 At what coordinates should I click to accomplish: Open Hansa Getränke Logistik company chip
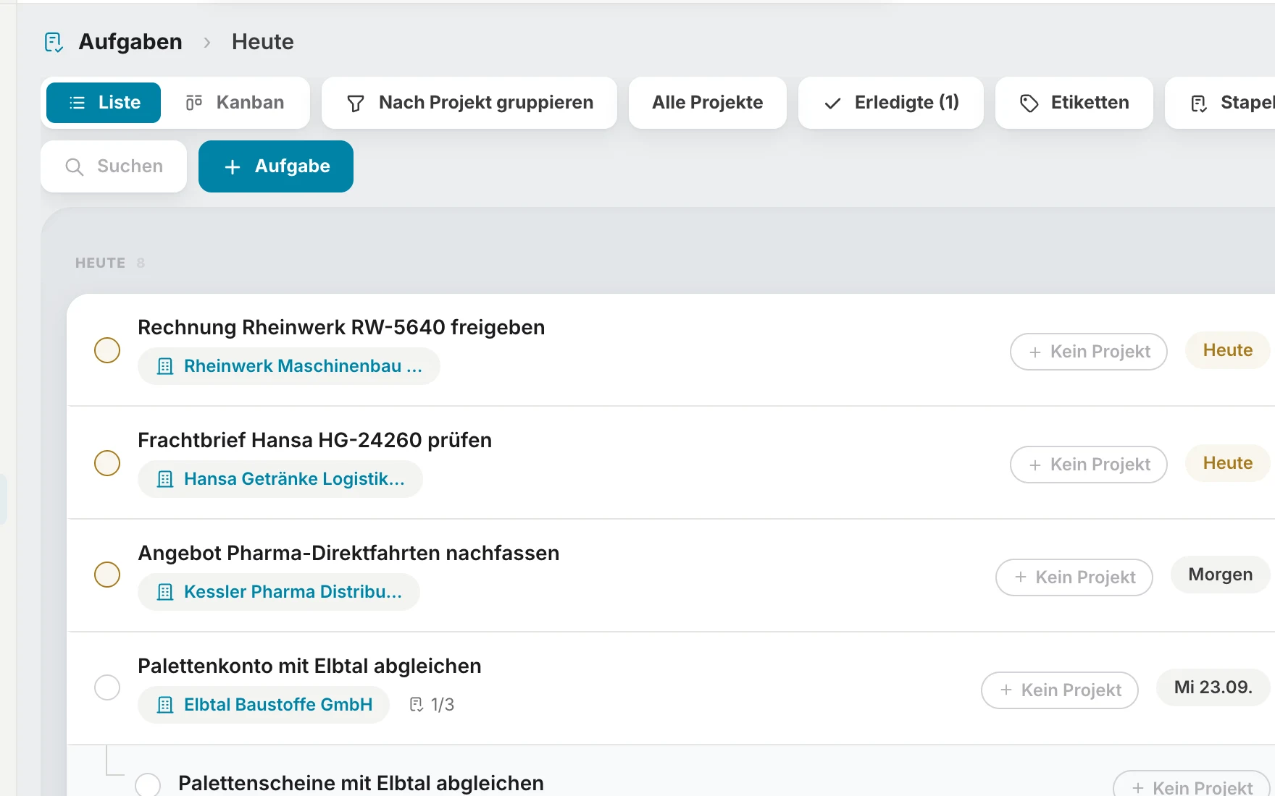[x=280, y=479]
